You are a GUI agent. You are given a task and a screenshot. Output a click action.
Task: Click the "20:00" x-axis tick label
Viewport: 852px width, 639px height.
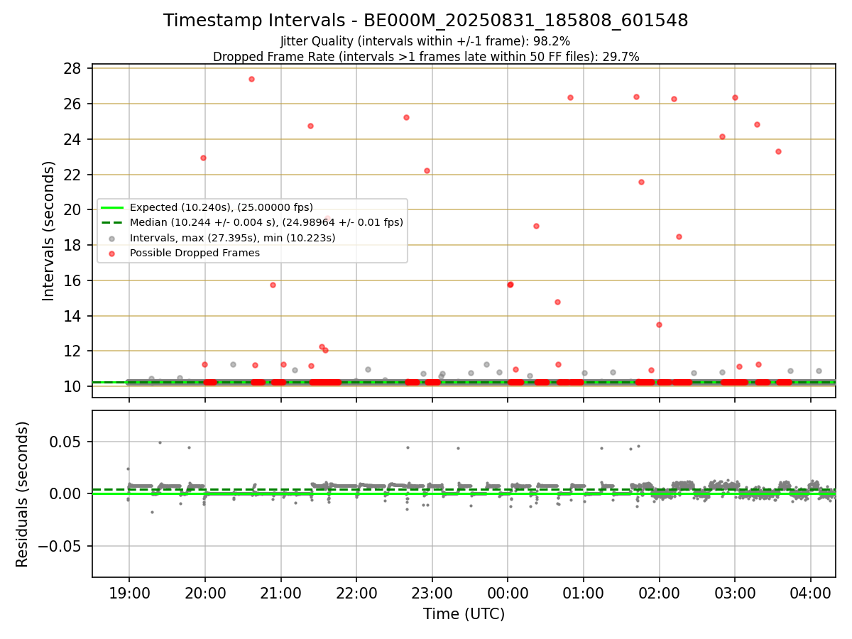(x=204, y=594)
